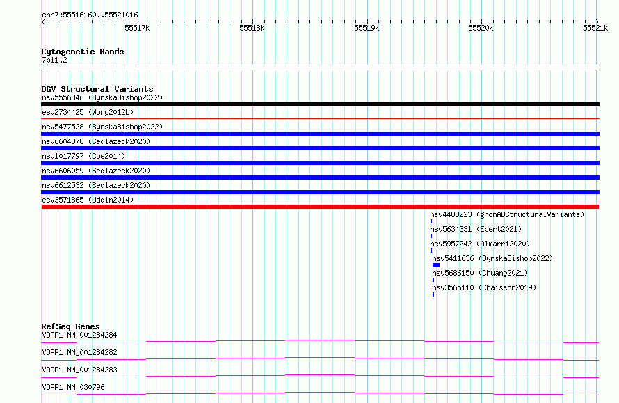Screen dimensions: 619x403
Task: Click the thick red bar for esv3571865
Action: (320, 207)
